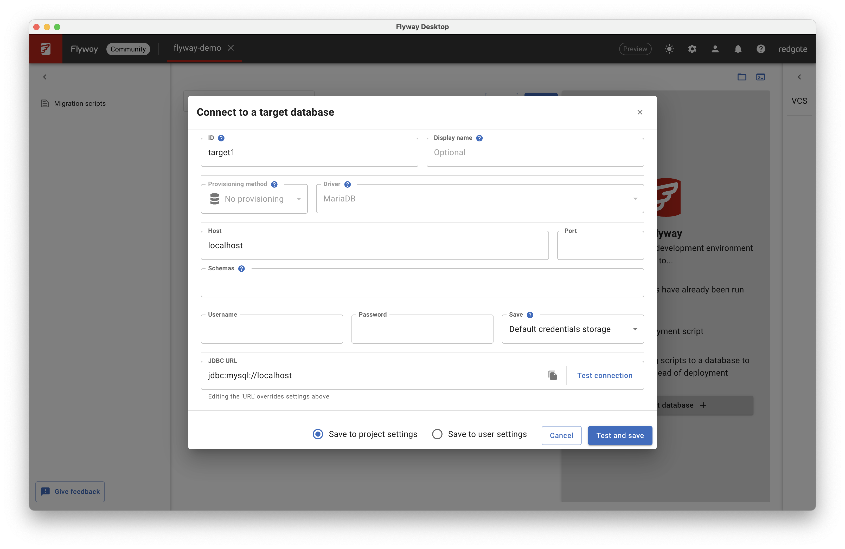
Task: Click the Test and save button
Action: (x=620, y=435)
